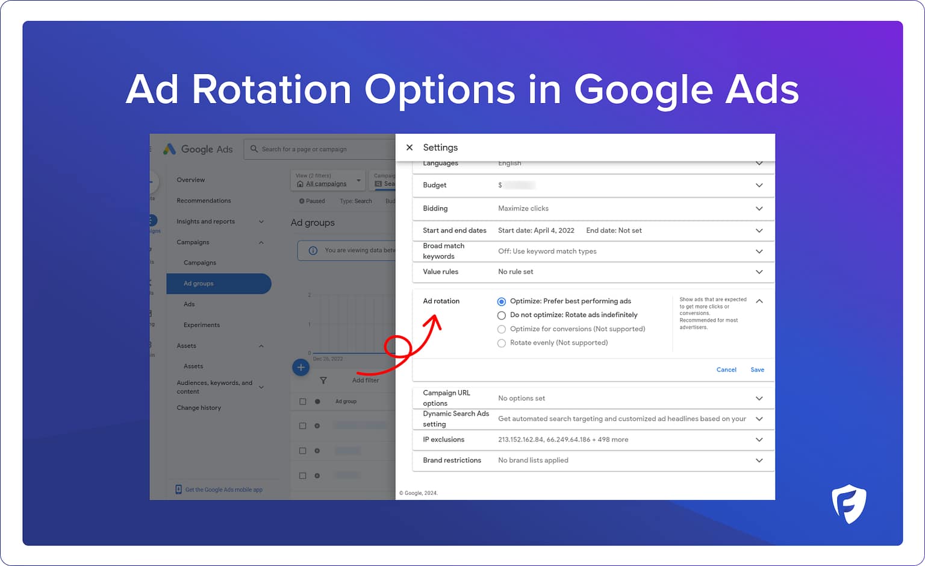Expand the Bidding settings row
The image size is (925, 566).
point(759,209)
